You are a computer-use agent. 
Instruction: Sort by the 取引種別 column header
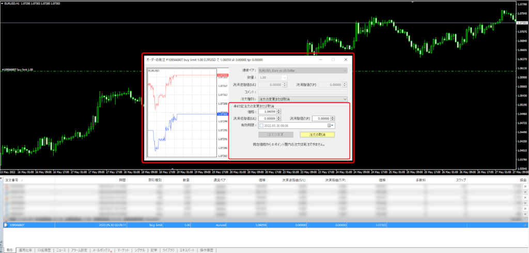point(146,180)
